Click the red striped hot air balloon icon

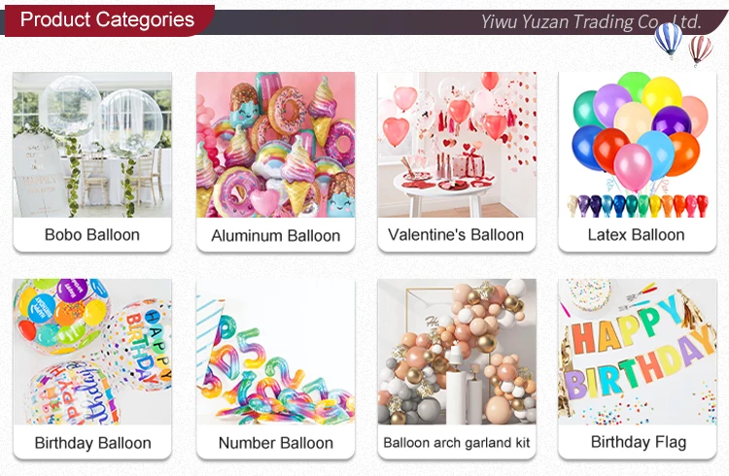[700, 50]
